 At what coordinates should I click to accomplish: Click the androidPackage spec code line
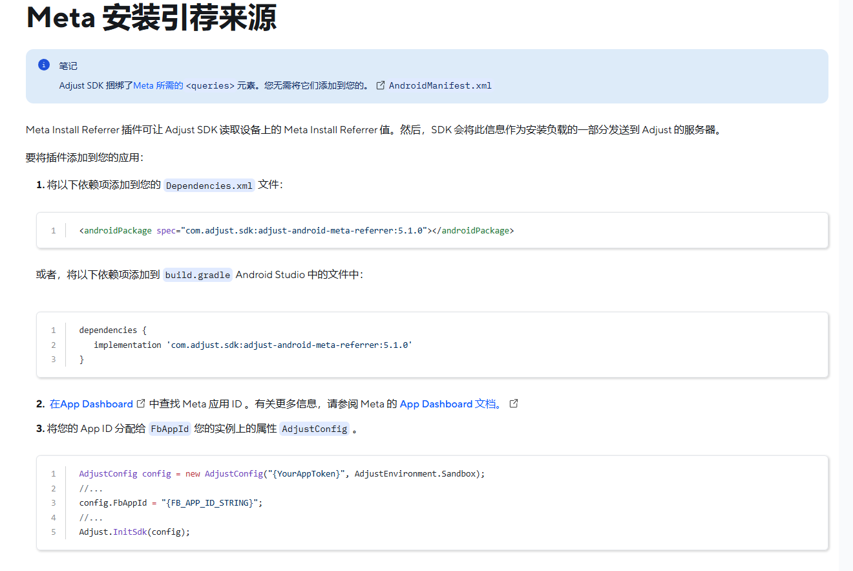coord(297,230)
